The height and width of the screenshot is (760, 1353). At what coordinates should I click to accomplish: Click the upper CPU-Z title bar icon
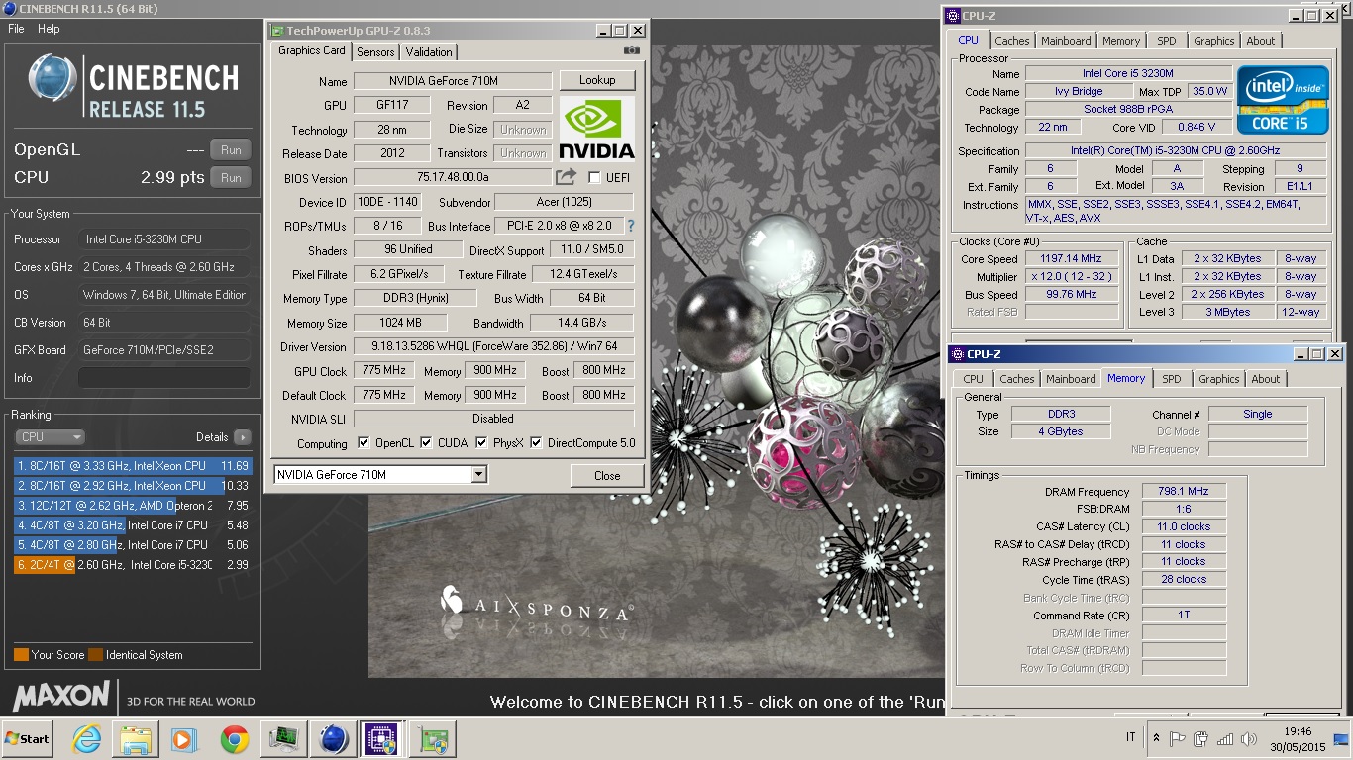(953, 15)
